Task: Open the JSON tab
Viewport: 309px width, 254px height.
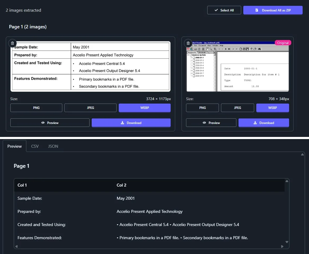Action: [53, 146]
